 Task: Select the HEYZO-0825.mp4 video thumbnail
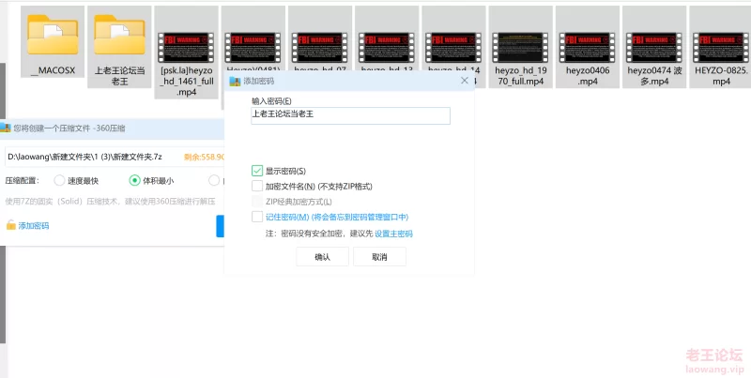click(720, 47)
